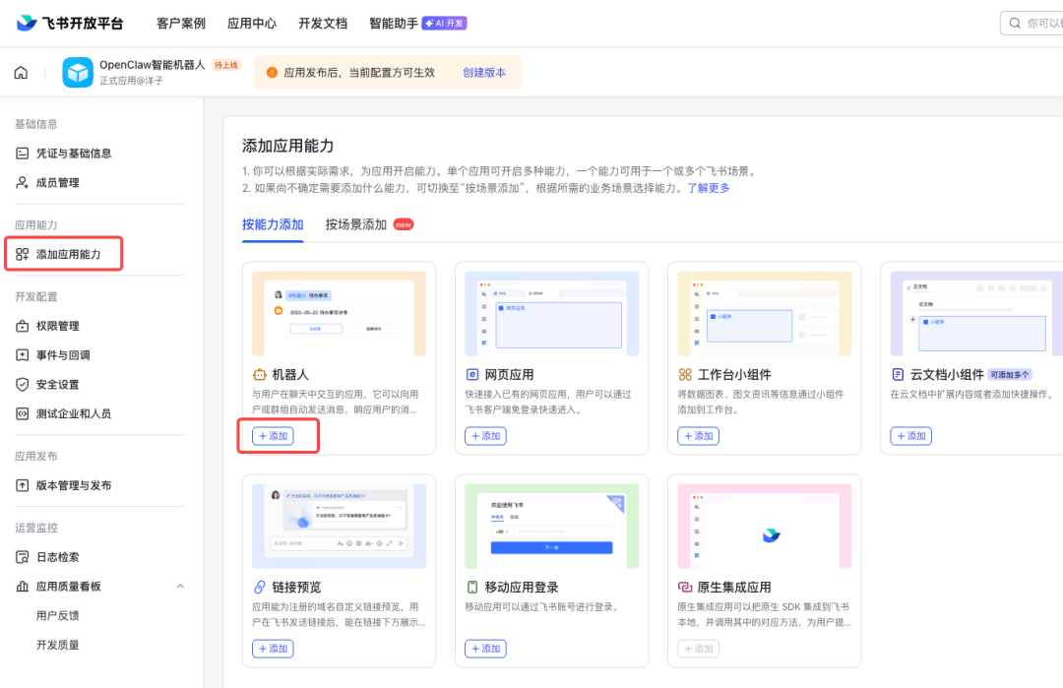Click the search input in top bar
1063x688 pixels.
tap(1032, 23)
